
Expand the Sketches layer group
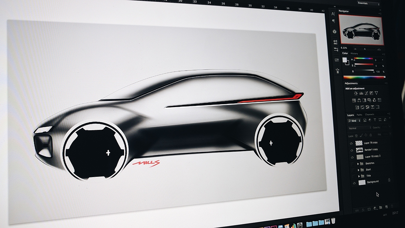[358, 163]
